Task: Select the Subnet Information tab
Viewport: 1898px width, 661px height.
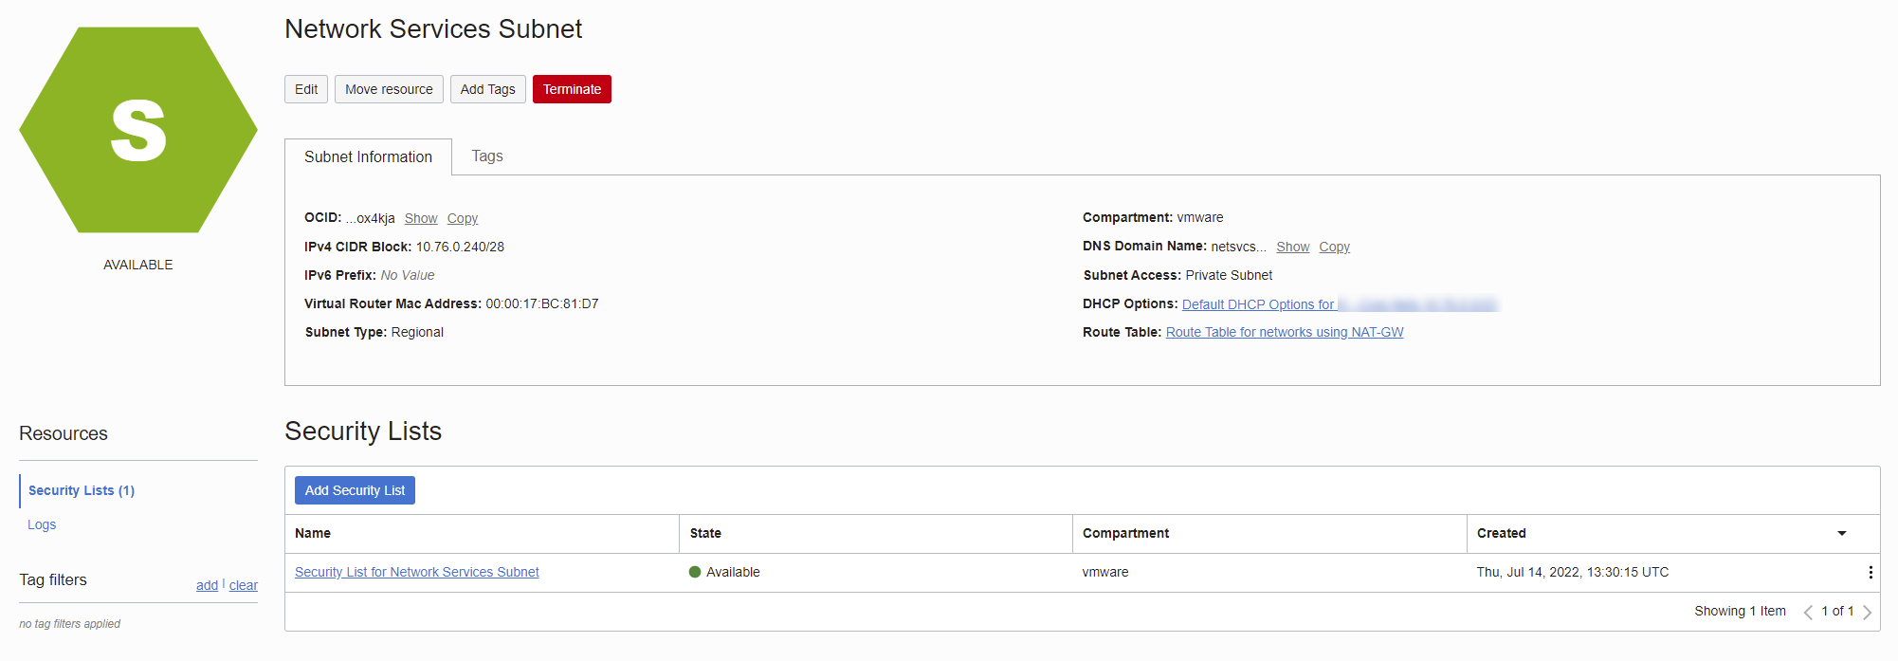Action: point(368,157)
